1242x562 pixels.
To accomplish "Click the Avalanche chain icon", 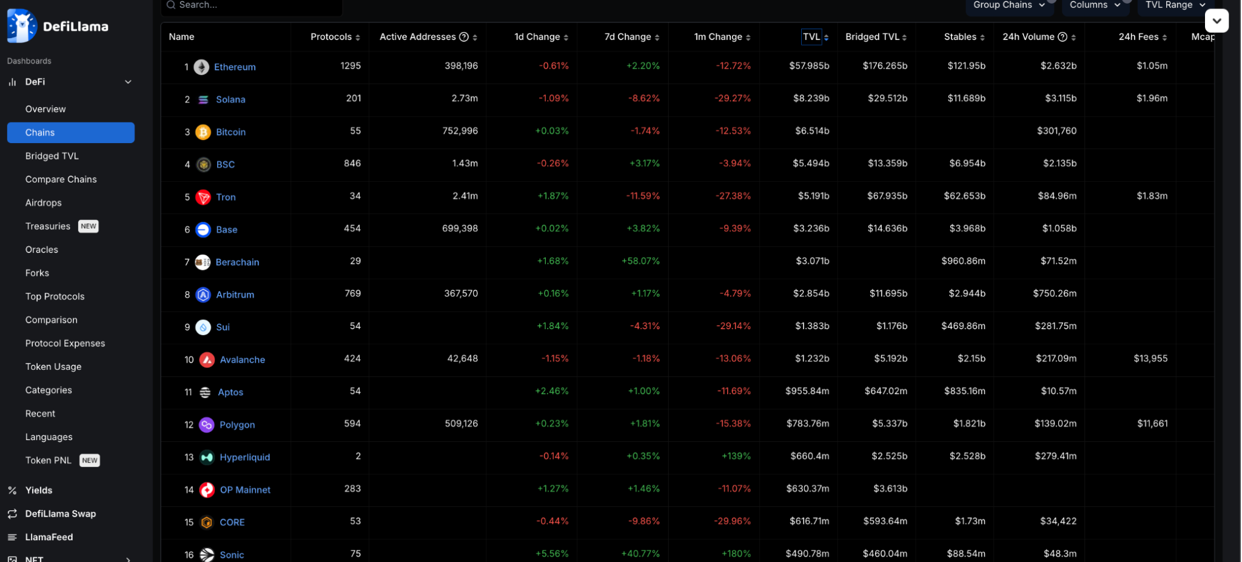I will tap(207, 360).
